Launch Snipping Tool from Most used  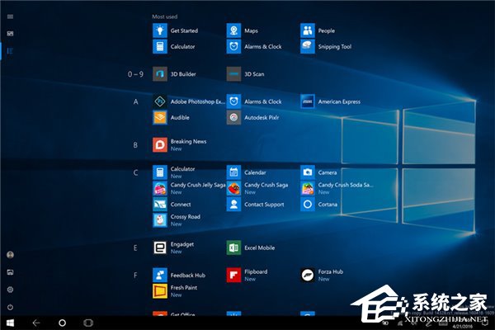(307, 47)
